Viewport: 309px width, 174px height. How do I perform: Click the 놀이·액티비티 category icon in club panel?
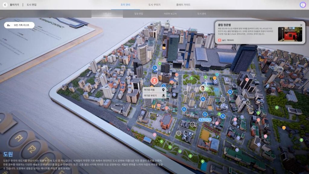220,40
